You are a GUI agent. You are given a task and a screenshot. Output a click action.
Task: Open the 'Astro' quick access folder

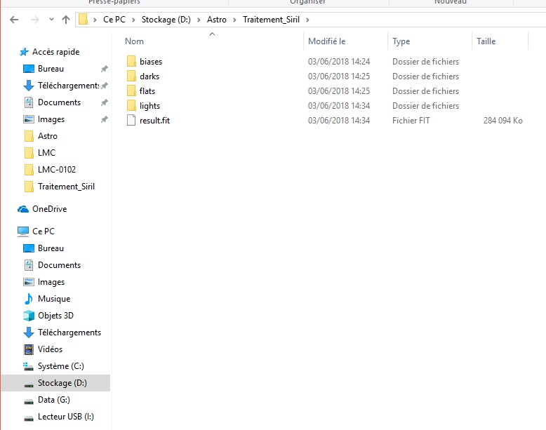coord(48,136)
